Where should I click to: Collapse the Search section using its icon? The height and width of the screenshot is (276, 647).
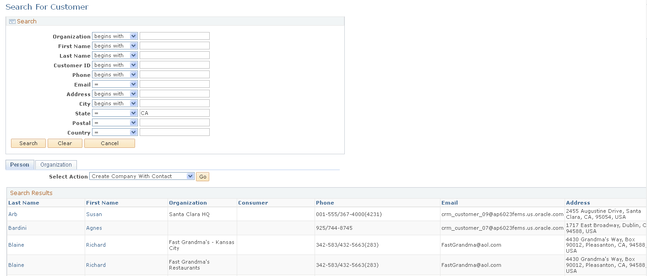11,21
